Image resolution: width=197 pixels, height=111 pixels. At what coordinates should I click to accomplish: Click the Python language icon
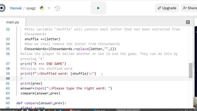point(42,8)
